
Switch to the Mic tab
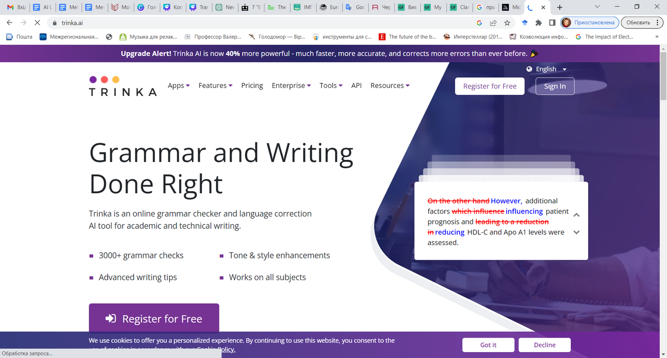click(512, 7)
